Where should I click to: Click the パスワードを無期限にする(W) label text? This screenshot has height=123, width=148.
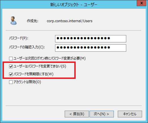coord(33,74)
